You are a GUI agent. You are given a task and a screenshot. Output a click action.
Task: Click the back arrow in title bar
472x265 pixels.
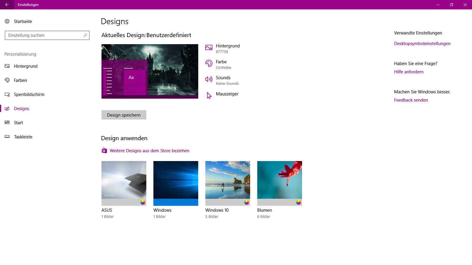7,5
